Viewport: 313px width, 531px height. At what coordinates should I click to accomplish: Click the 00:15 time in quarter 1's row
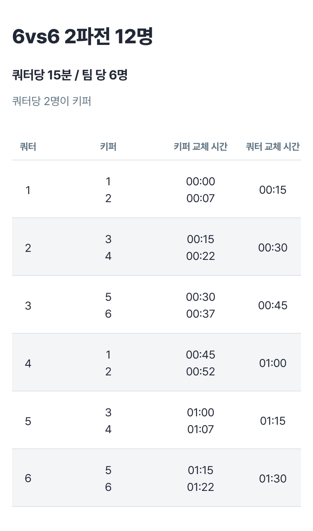[272, 190]
